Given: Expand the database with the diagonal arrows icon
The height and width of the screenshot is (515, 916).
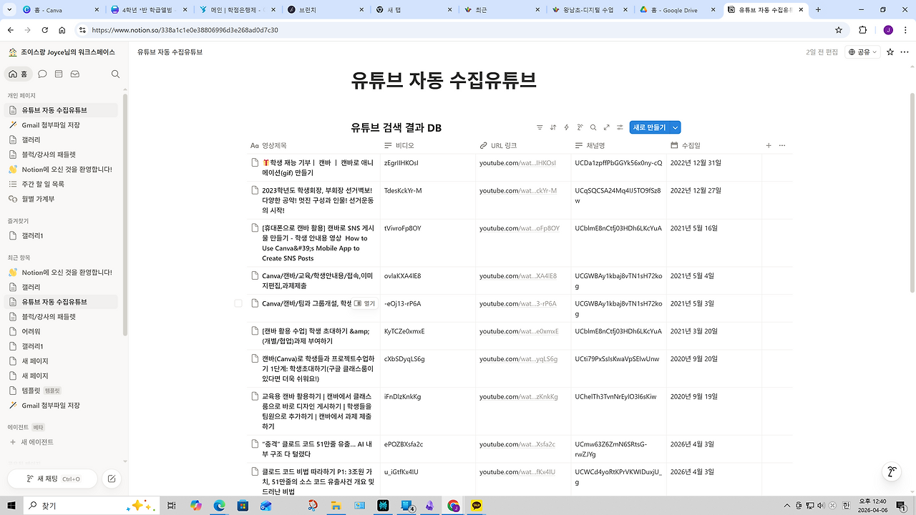Looking at the screenshot, I should click(606, 127).
